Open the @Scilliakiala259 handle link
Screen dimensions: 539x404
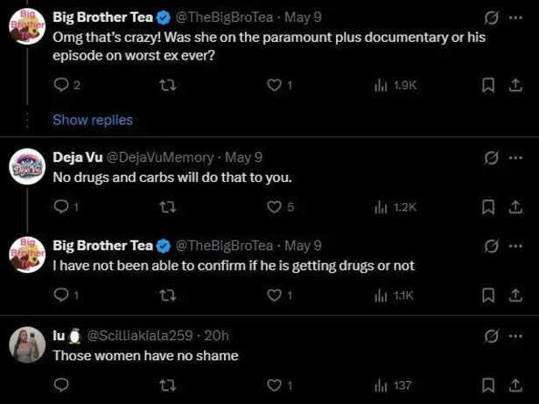[x=140, y=336]
